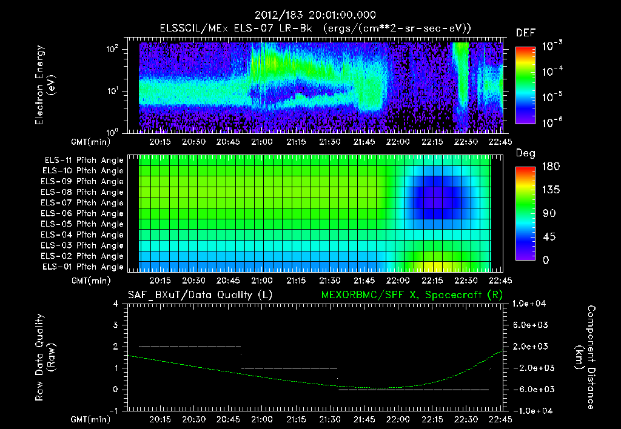
Task: Click the SAF_BXuT/Data Quality (L) legend label
Action: 200,295
